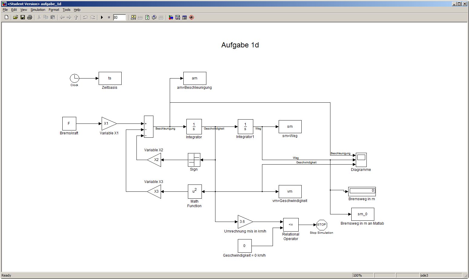Click the Relational Operator block
Screen dimensions: 469x279
(x=290, y=225)
